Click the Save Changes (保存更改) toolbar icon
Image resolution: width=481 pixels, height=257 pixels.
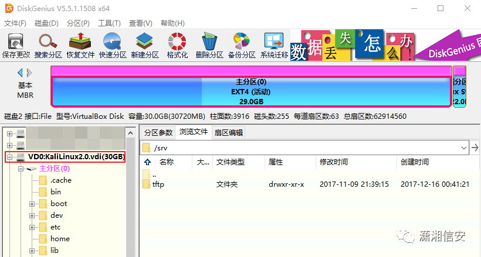[x=16, y=46]
